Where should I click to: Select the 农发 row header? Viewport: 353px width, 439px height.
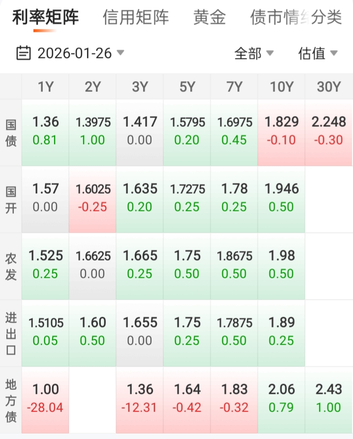click(11, 265)
